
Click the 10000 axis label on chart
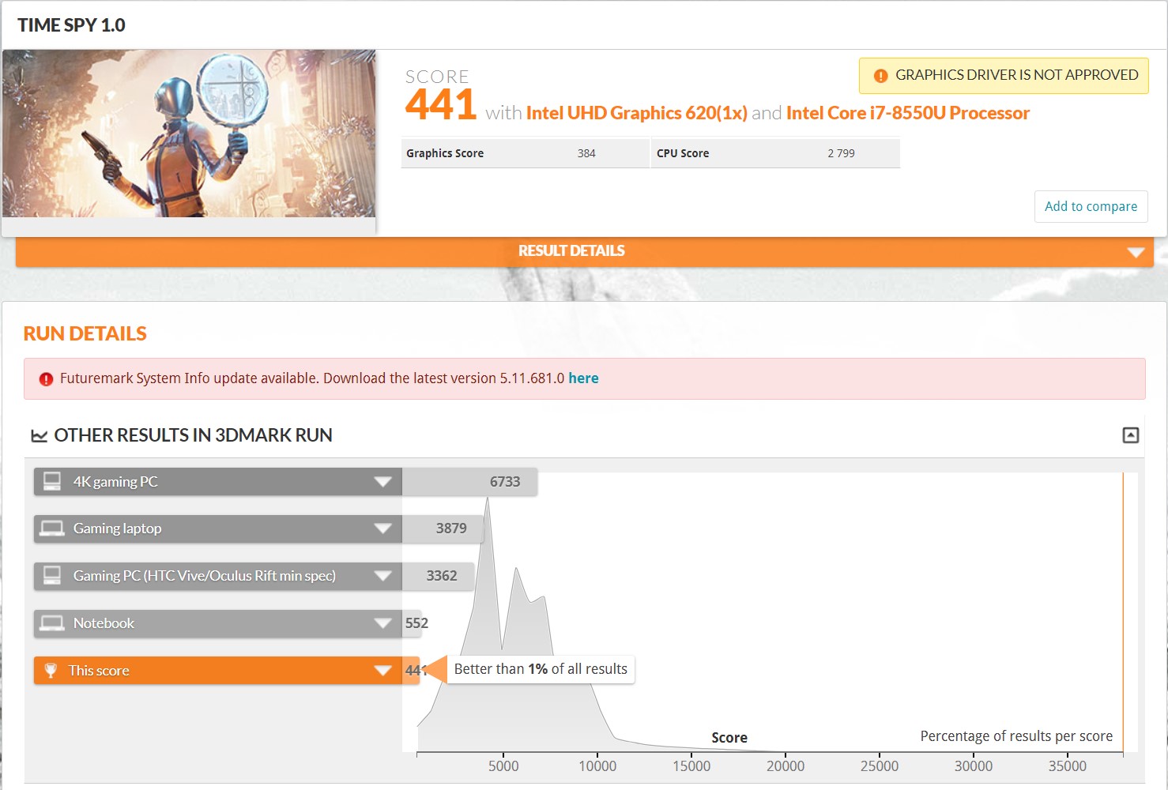[x=597, y=766]
